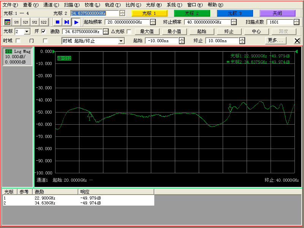Select the S11 measurement button
Screen dimensions: 304x228
pyautogui.click(x=16, y=22)
